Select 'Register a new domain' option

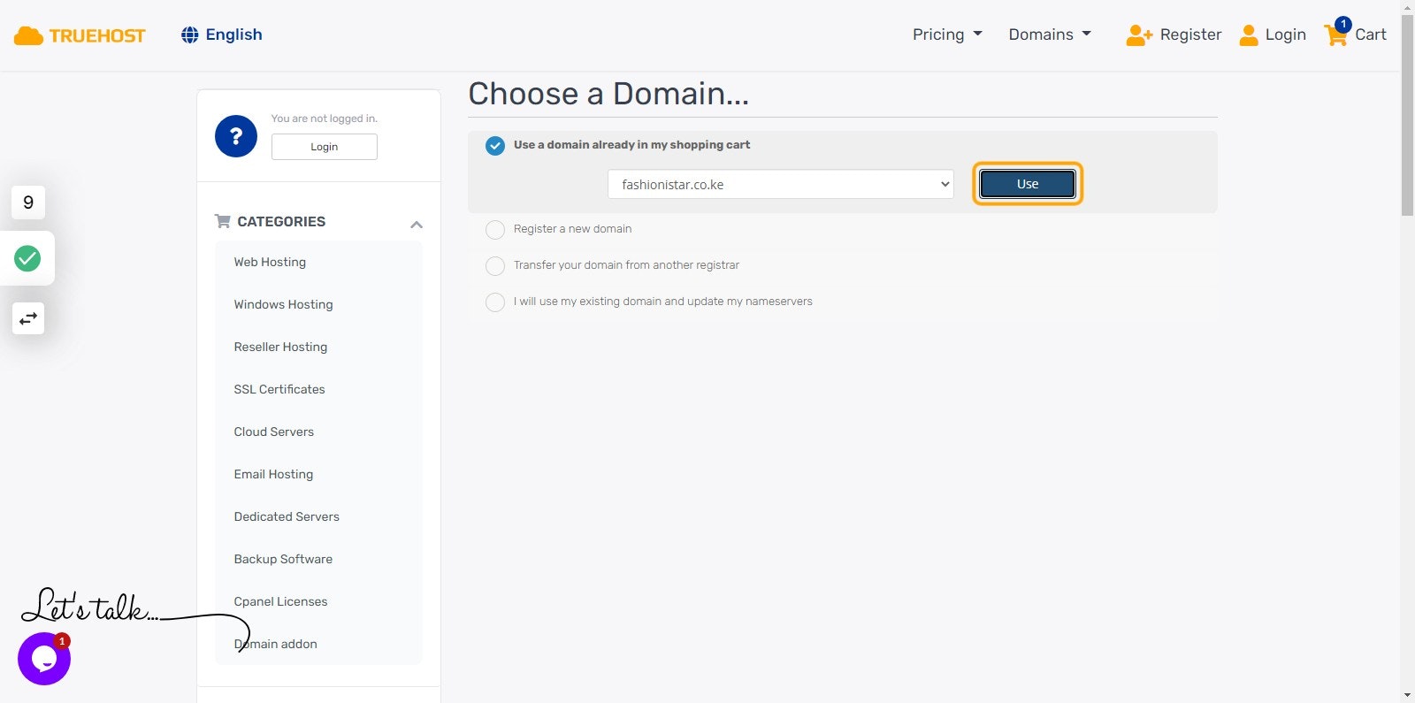coord(495,230)
